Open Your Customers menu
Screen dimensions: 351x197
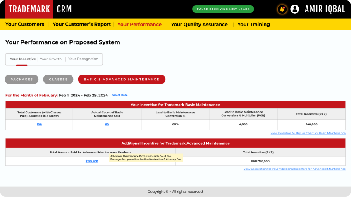[25, 24]
